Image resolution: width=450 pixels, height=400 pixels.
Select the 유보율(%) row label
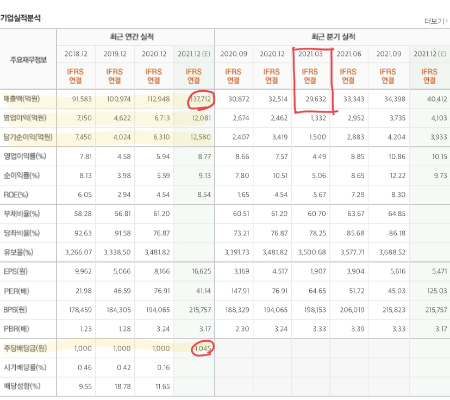pos(18,252)
